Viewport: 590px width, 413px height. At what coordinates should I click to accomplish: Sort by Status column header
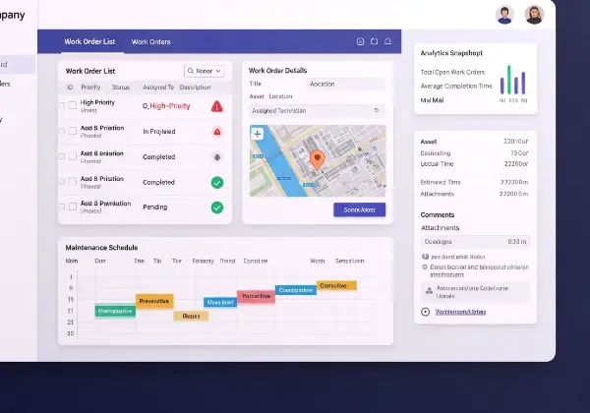point(121,88)
